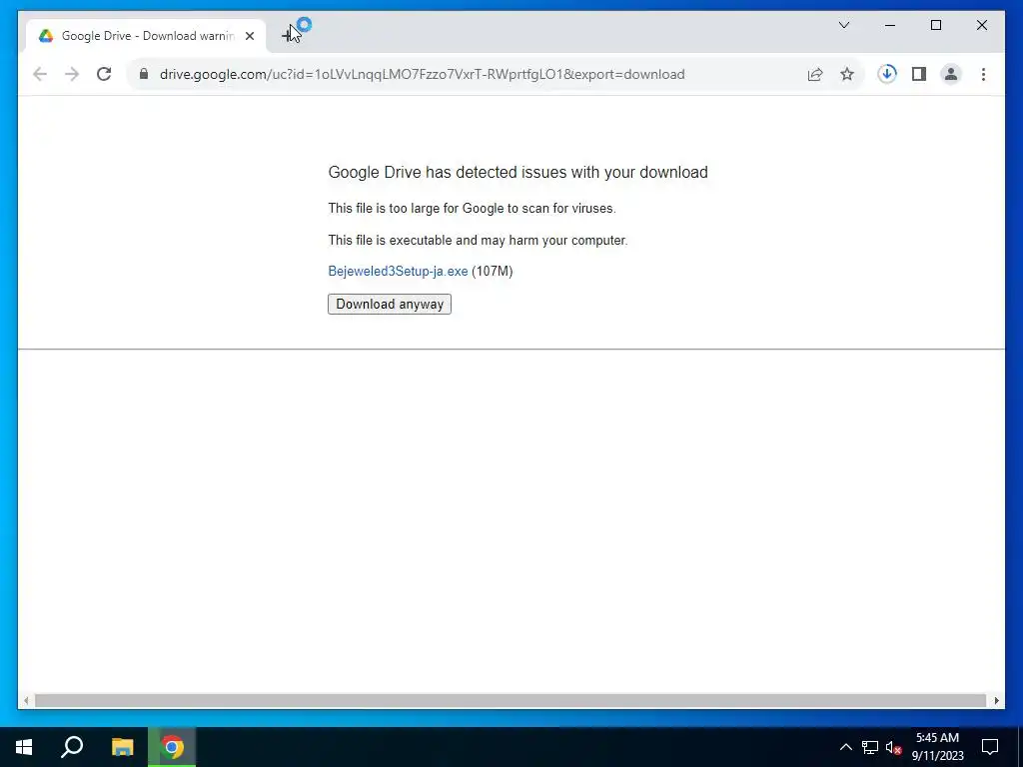Close the Chrome window

pyautogui.click(x=981, y=25)
